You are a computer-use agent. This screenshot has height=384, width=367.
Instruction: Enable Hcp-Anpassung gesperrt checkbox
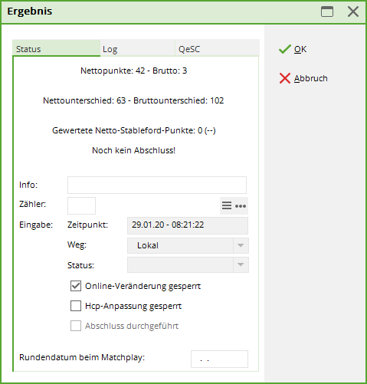76,306
